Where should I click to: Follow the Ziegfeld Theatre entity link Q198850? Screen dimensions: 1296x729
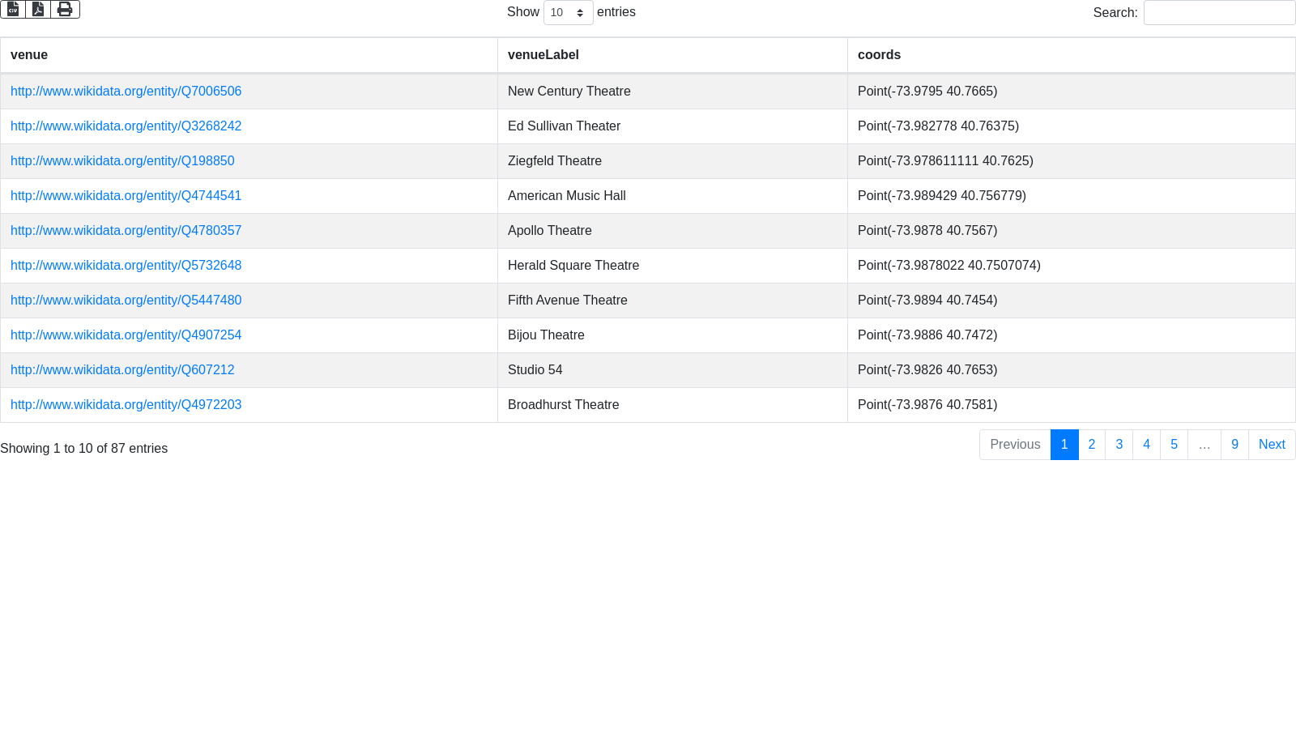tap(122, 161)
